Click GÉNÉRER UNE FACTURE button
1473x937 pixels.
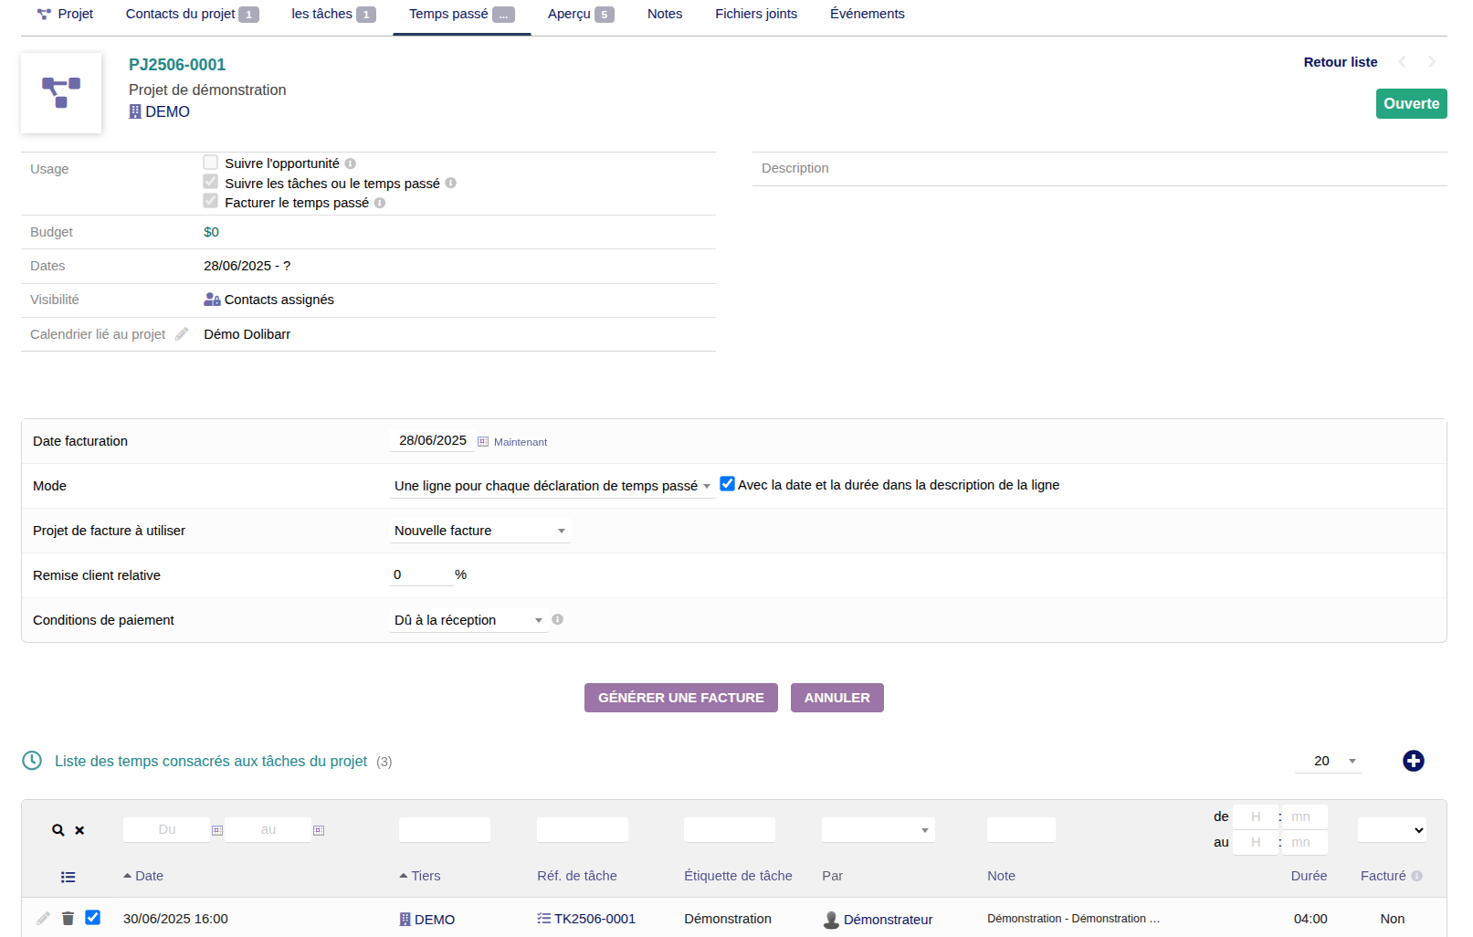[681, 698]
